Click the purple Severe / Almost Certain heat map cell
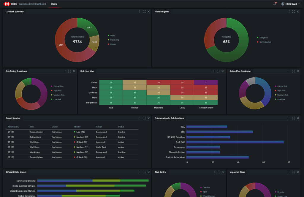304x197 pixels. coord(206,83)
